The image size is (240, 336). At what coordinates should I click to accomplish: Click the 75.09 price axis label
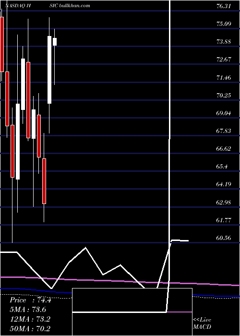click(x=224, y=24)
